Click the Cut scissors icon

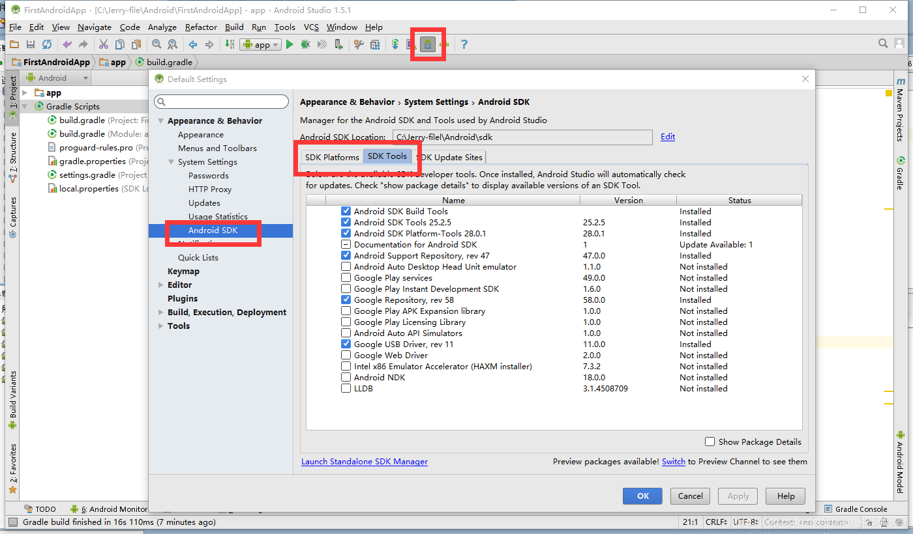coord(103,44)
